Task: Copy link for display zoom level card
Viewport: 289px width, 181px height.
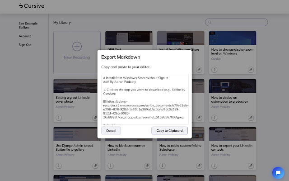Action: [x=251, y=70]
